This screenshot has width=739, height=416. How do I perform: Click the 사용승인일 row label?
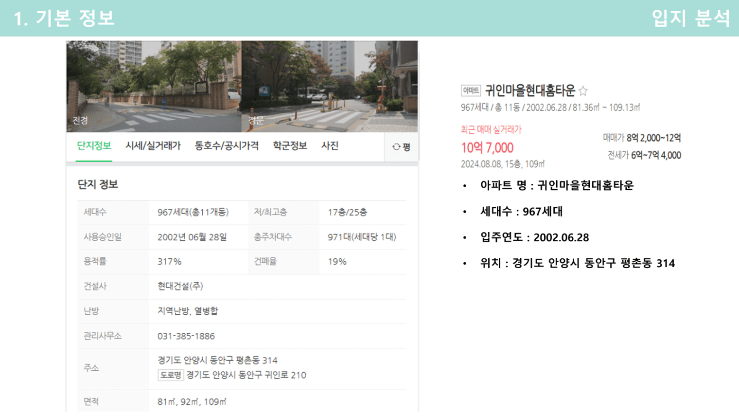click(103, 237)
